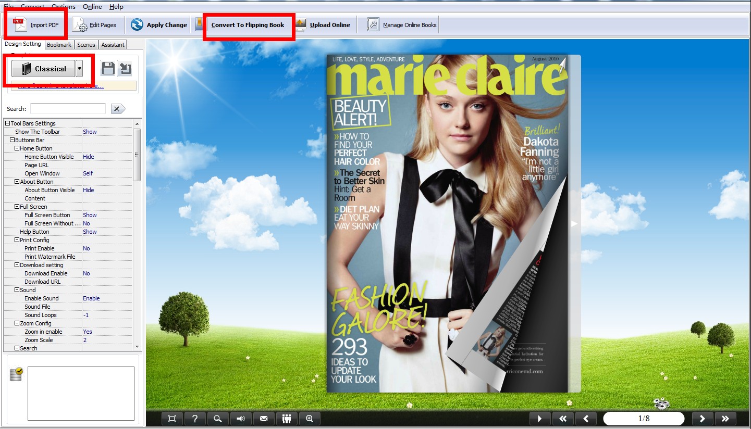The width and height of the screenshot is (751, 429).
Task: Collapse the Buttons Bar node
Action: pos(12,140)
